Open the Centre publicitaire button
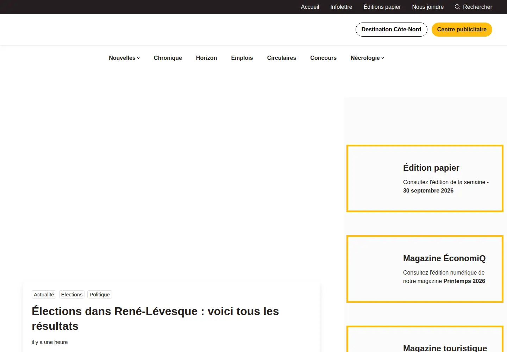This screenshot has height=352, width=507. [x=462, y=30]
